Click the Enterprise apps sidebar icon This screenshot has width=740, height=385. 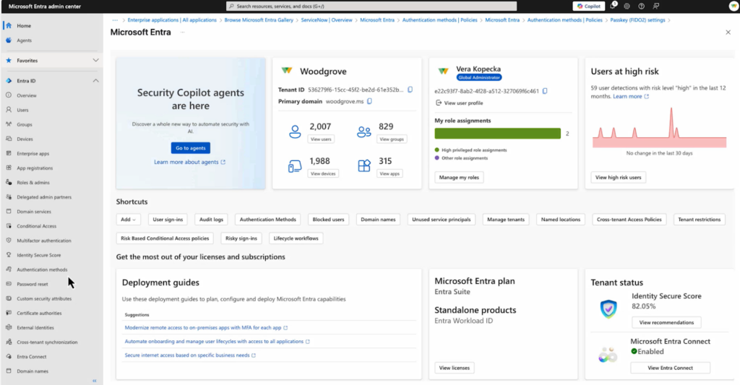[9, 153]
